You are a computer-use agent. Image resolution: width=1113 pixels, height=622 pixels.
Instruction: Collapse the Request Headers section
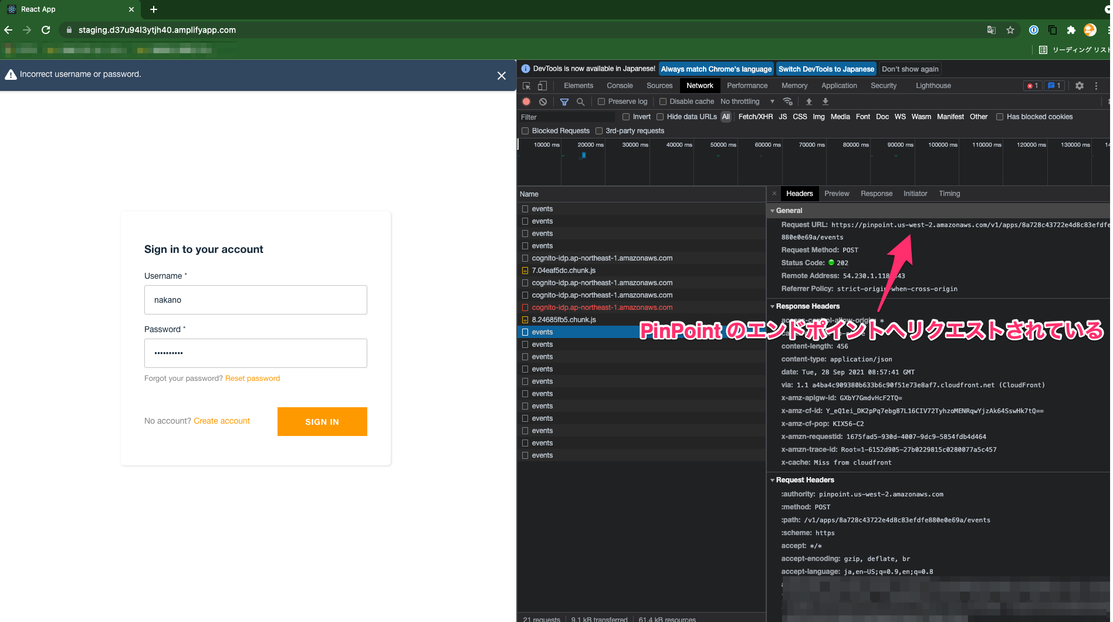click(x=773, y=480)
